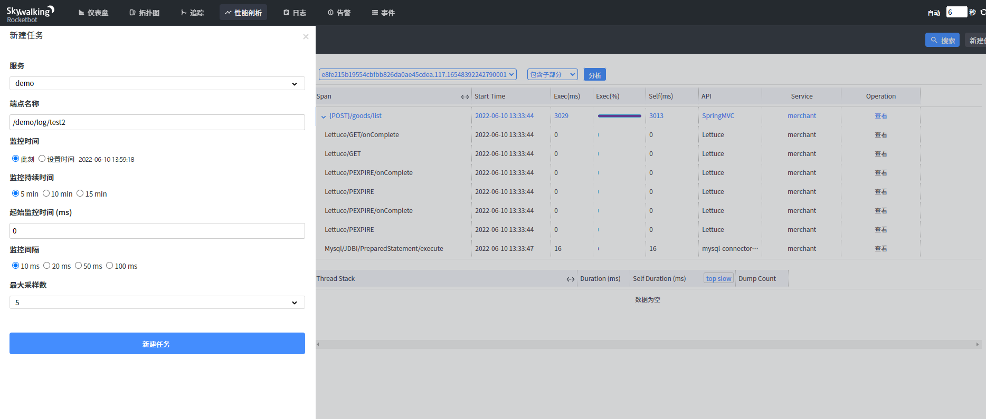This screenshot has height=419, width=986.
Task: Click the Mysql/JDBI/PreparedStatement/execute span
Action: click(x=384, y=249)
